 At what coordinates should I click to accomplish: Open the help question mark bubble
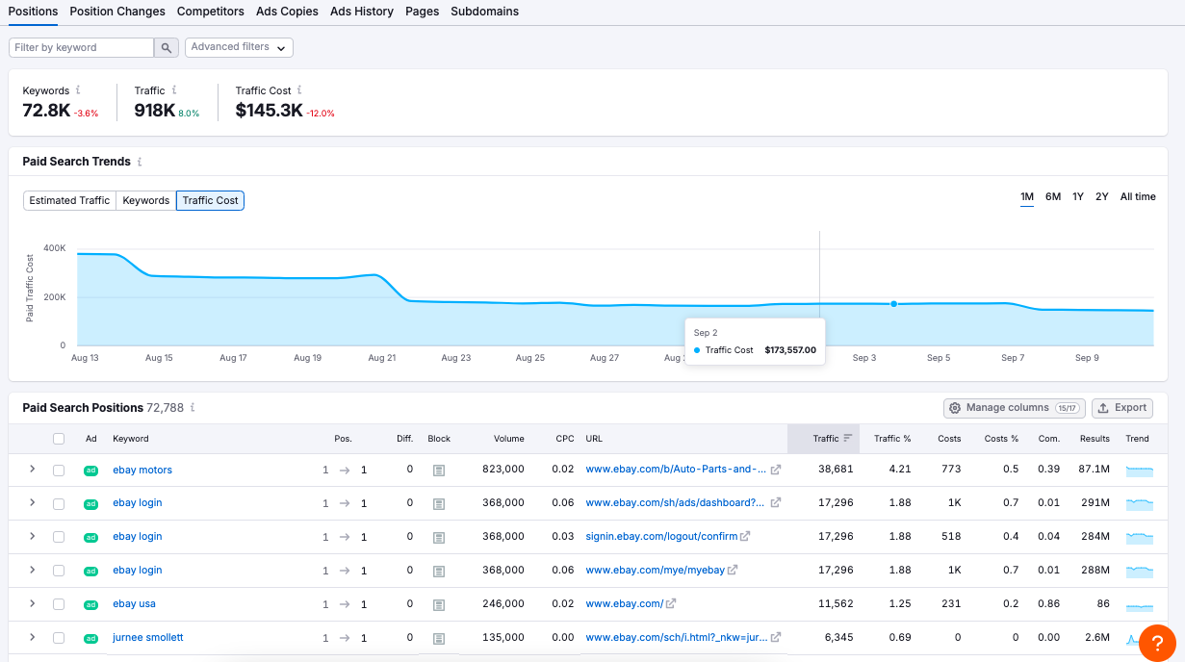coord(1156,641)
